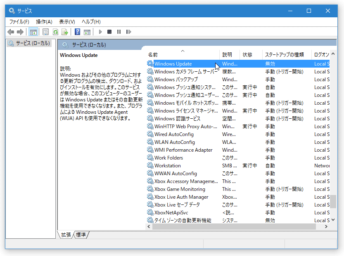Select the Work Folders service
The image size is (344, 256).
point(238,157)
